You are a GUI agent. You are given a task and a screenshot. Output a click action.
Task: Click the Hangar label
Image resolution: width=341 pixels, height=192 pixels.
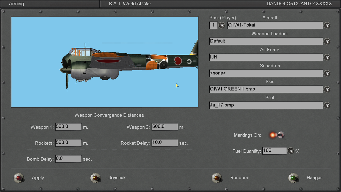(314, 178)
